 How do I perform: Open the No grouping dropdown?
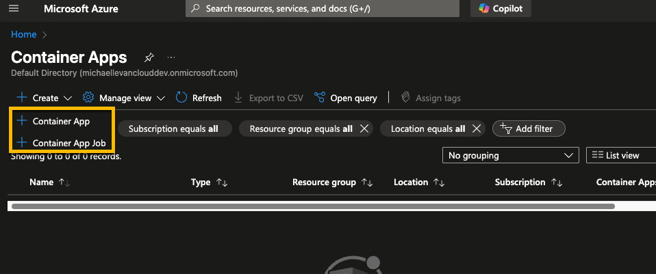point(510,155)
